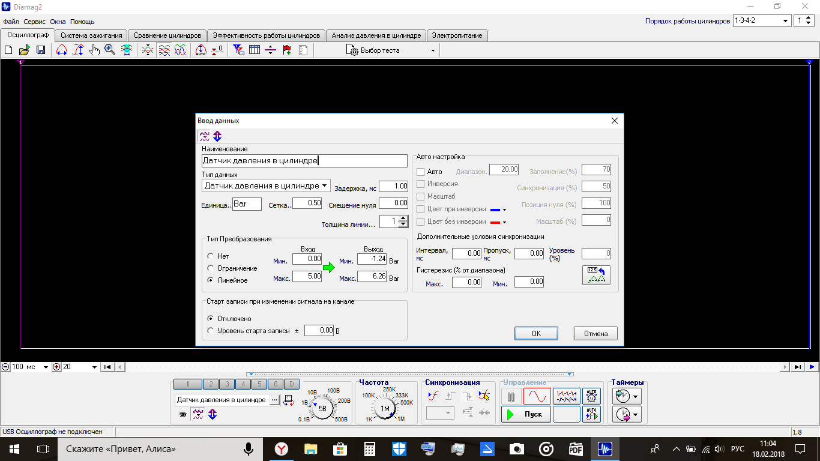Click the Отмена button
820x461 pixels.
595,334
